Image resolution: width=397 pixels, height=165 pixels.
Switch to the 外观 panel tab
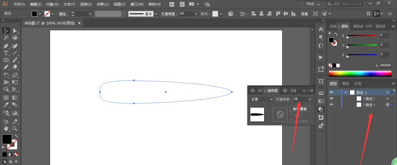[x=358, y=84]
